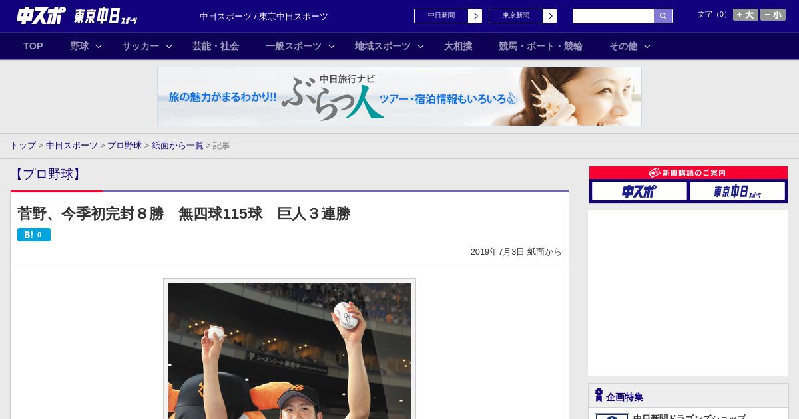The width and height of the screenshot is (799, 419).
Task: Go to トップ breadcrumb link
Action: click(23, 145)
